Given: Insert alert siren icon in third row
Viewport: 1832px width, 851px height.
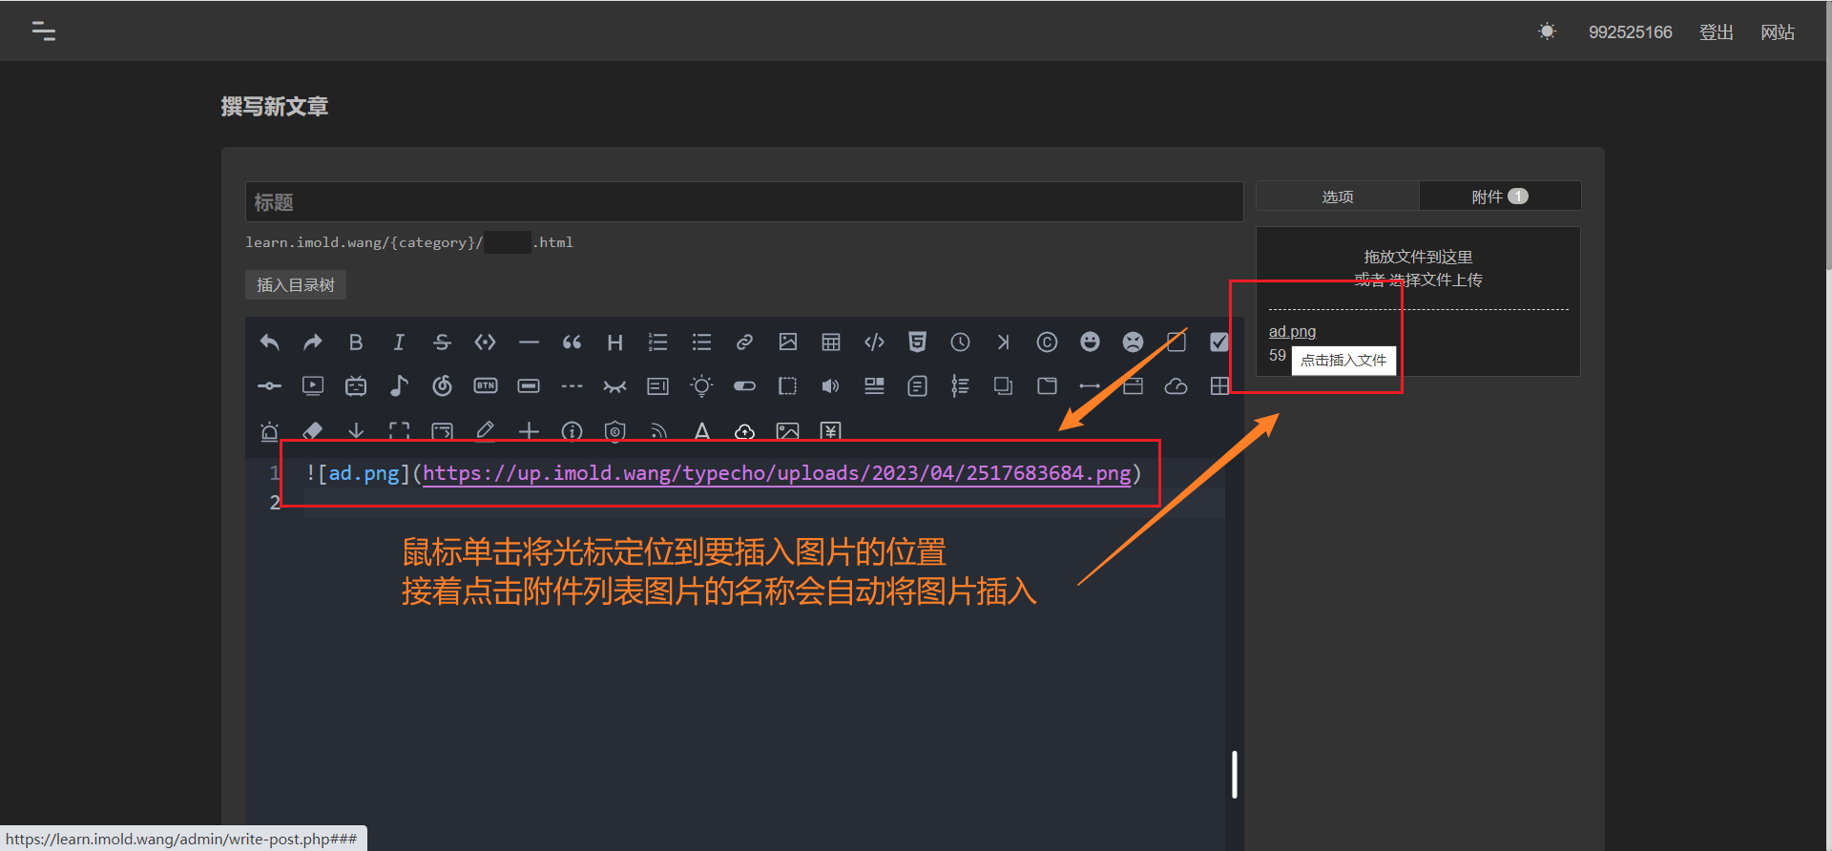Looking at the screenshot, I should tap(269, 431).
